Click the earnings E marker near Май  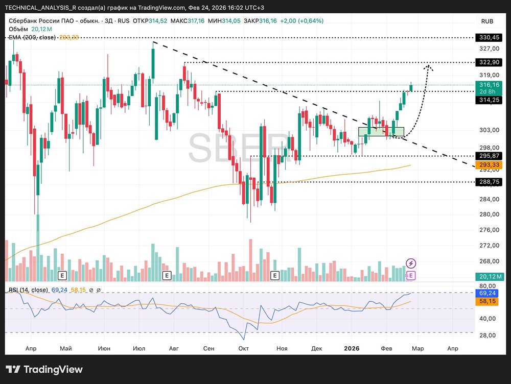[x=62, y=276]
